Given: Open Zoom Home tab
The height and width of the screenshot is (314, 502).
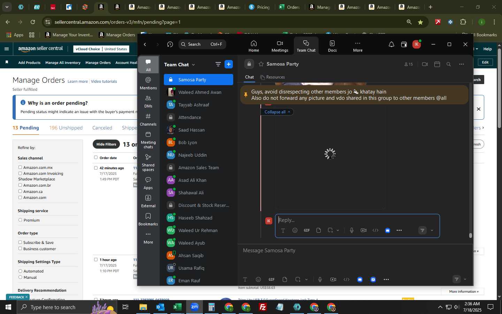Looking at the screenshot, I should point(253,46).
